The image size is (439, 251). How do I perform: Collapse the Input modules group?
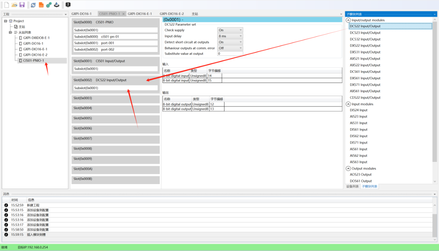click(348, 104)
